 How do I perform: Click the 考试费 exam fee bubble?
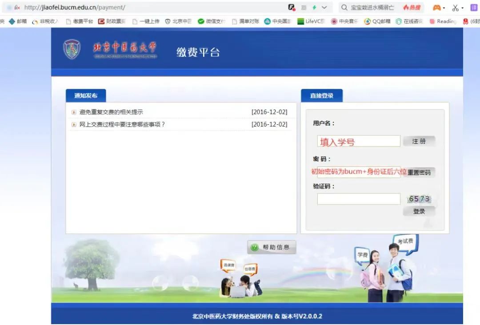pyautogui.click(x=406, y=242)
